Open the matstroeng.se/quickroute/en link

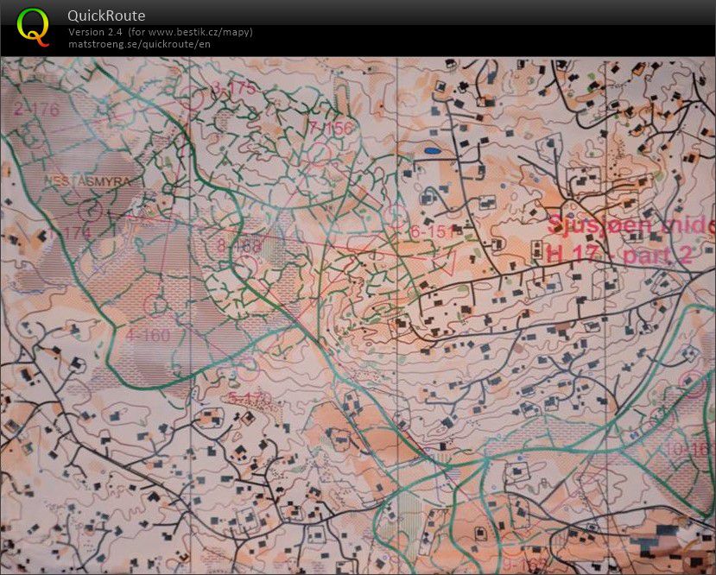139,44
